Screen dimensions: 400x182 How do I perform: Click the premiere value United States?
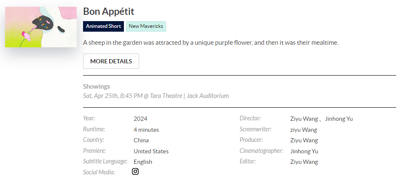click(x=151, y=151)
